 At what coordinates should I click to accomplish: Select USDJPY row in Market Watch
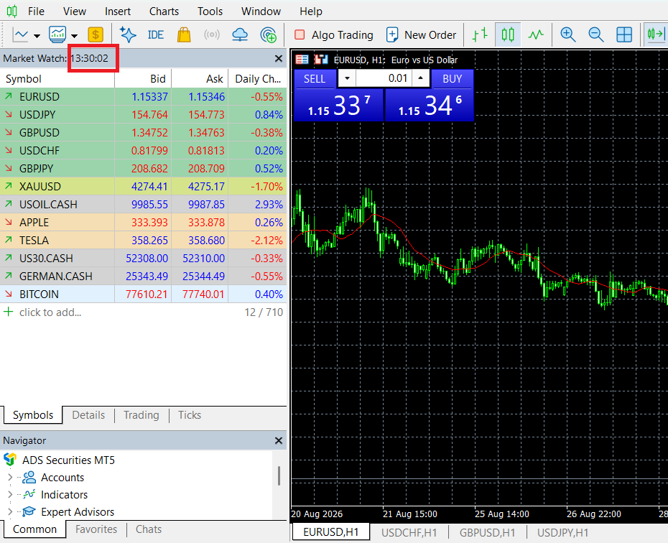tap(143, 115)
